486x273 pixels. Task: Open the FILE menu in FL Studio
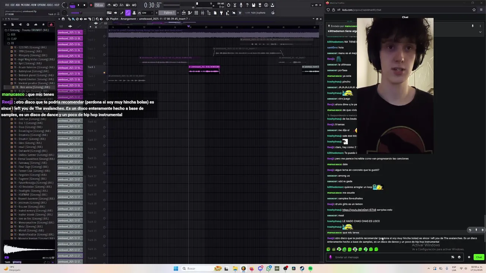(x=7, y=5)
